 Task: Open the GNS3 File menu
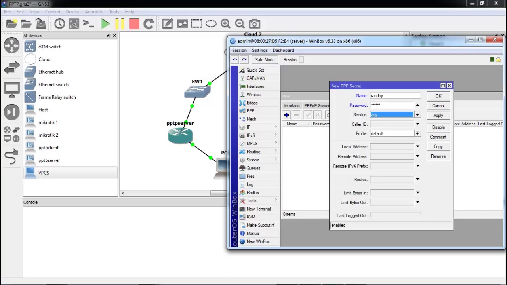click(x=8, y=12)
